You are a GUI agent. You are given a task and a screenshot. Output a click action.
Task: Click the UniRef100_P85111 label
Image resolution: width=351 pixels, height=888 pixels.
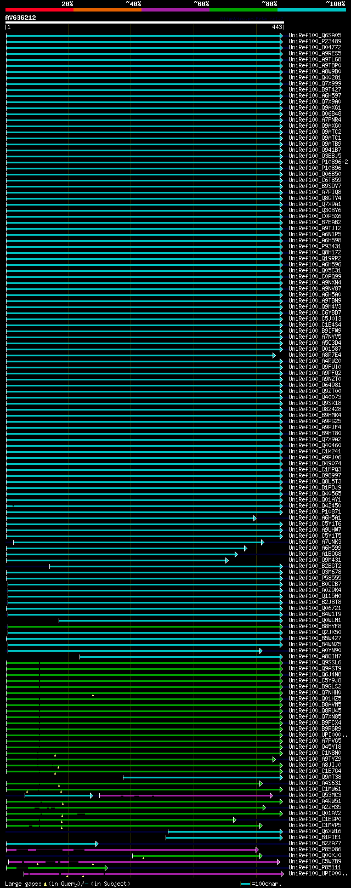315,868
